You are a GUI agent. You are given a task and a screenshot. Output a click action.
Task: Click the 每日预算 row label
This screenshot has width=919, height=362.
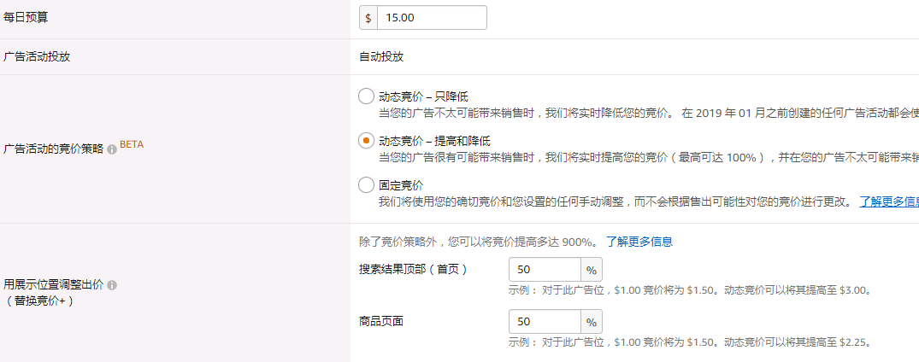click(26, 18)
